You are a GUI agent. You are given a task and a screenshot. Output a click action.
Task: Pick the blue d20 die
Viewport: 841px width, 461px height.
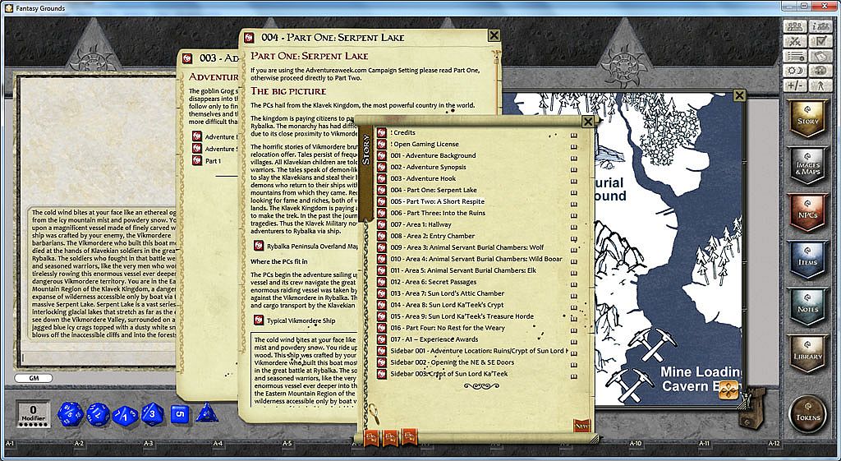71,414
